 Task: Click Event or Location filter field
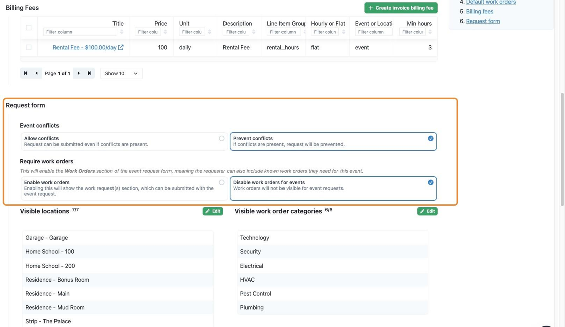[374, 32]
